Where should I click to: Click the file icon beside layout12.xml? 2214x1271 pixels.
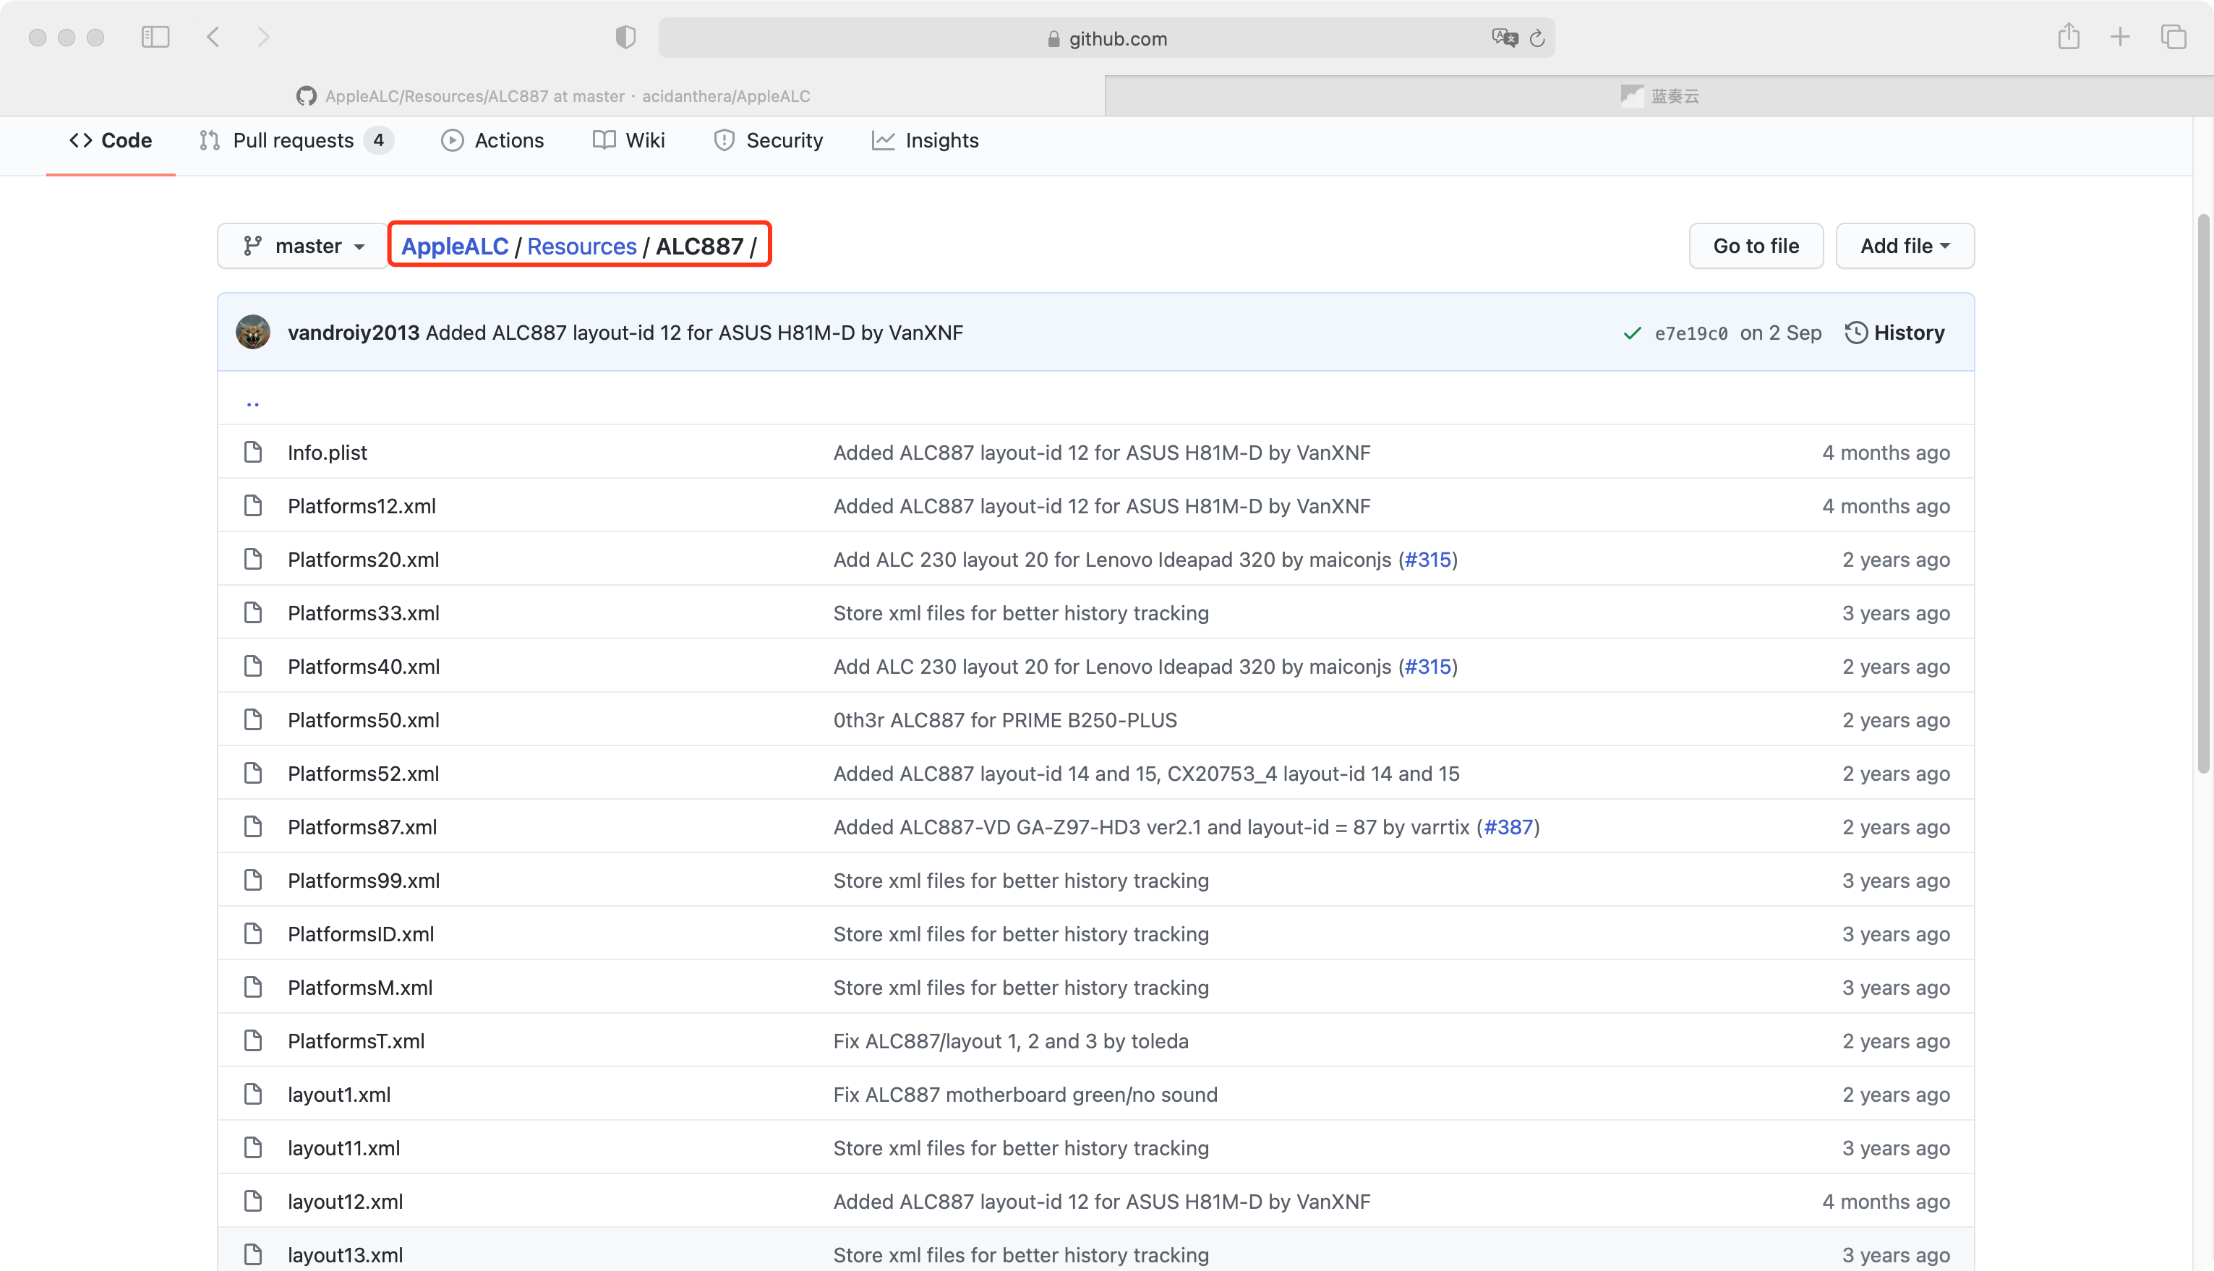pos(253,1201)
